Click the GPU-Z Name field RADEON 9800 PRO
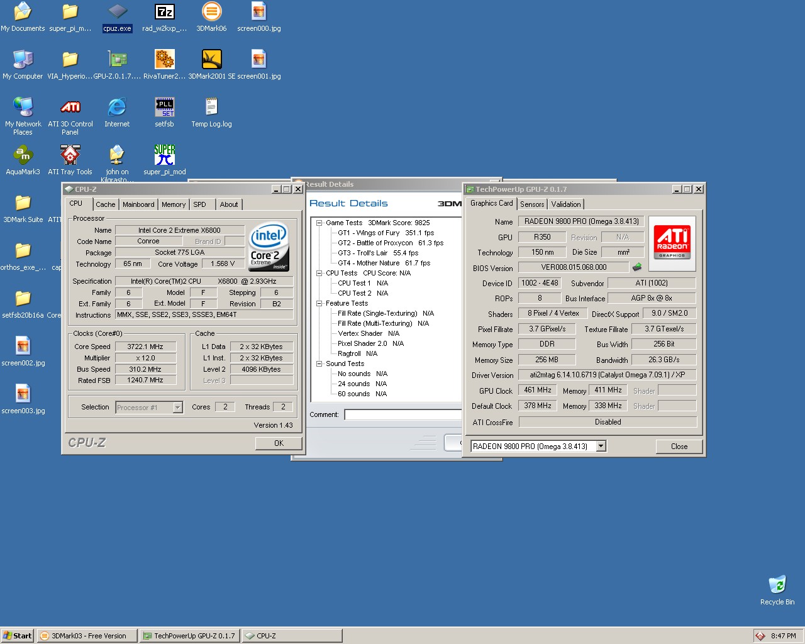This screenshot has height=644, width=805. point(581,221)
